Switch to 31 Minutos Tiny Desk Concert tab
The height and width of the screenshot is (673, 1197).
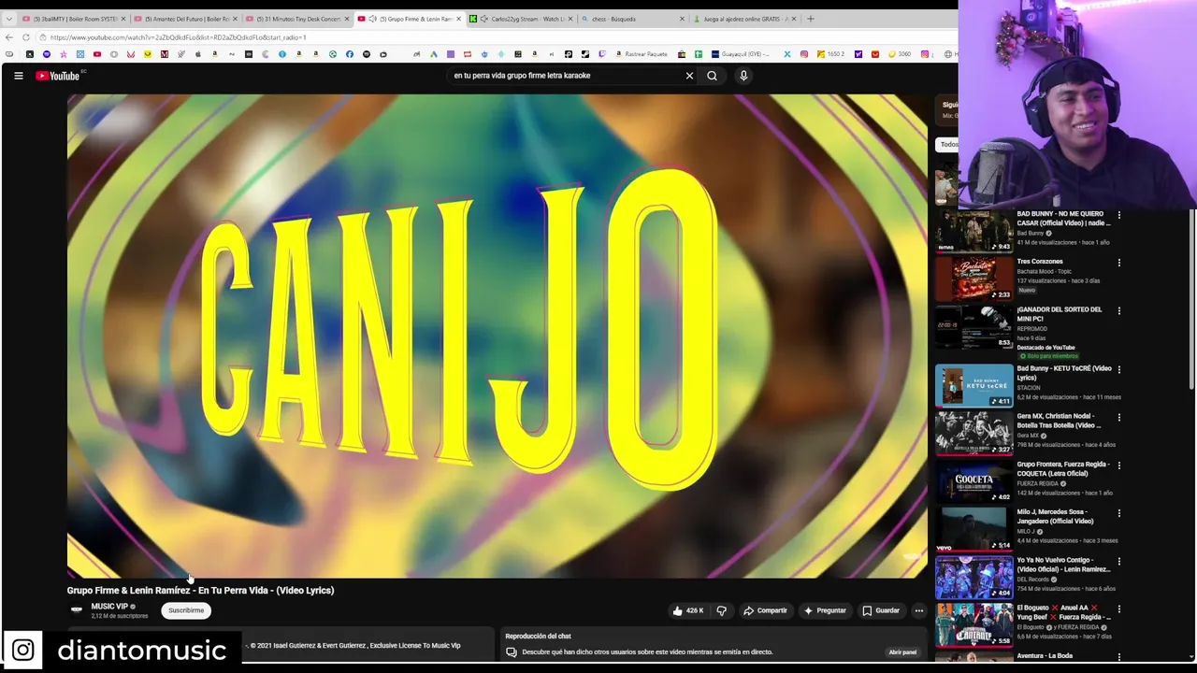coord(296,19)
